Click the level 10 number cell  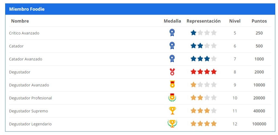pos(235,98)
